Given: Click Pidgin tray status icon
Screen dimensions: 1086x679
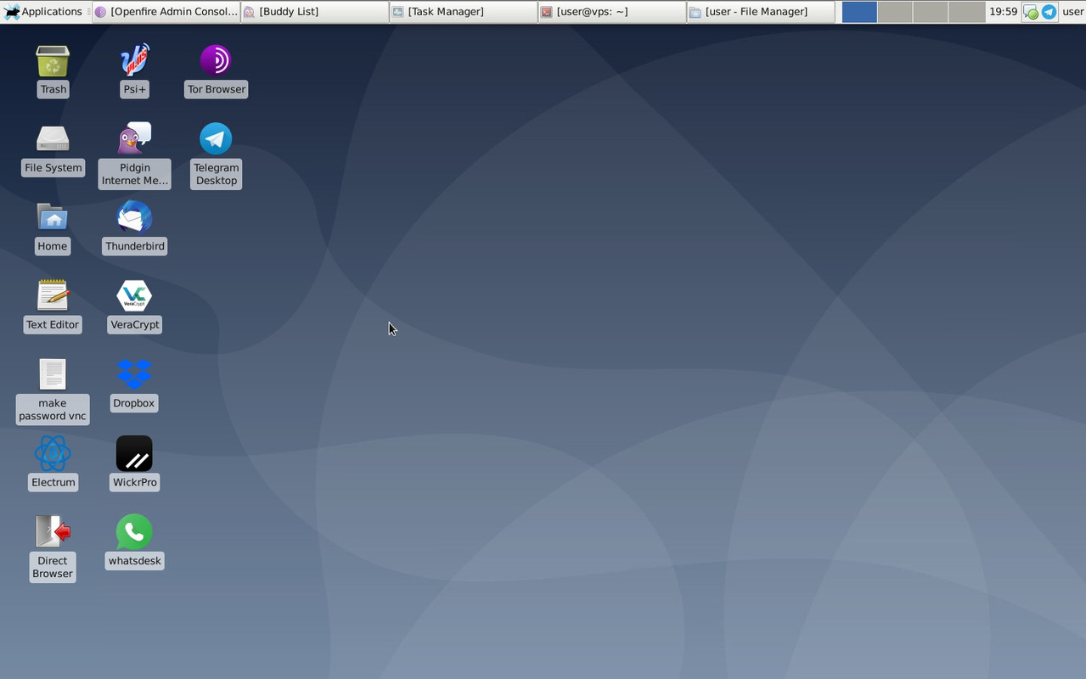Looking at the screenshot, I should [x=1031, y=12].
